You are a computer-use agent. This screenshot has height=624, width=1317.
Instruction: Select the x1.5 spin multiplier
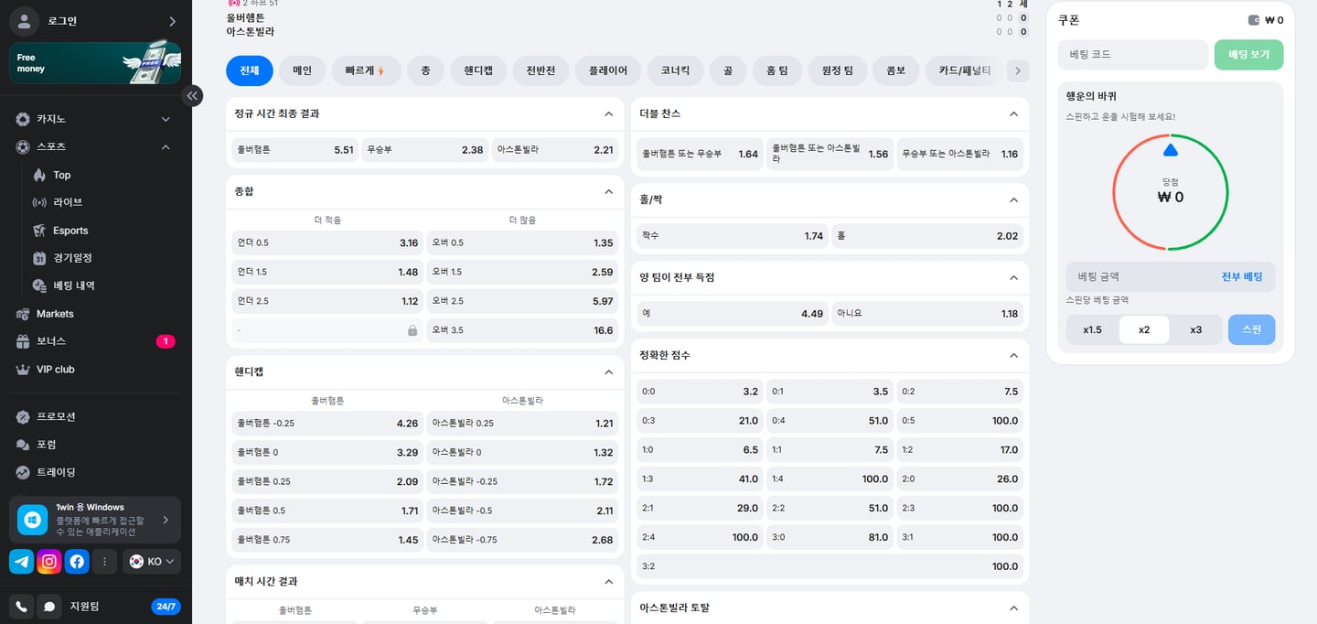(x=1092, y=329)
